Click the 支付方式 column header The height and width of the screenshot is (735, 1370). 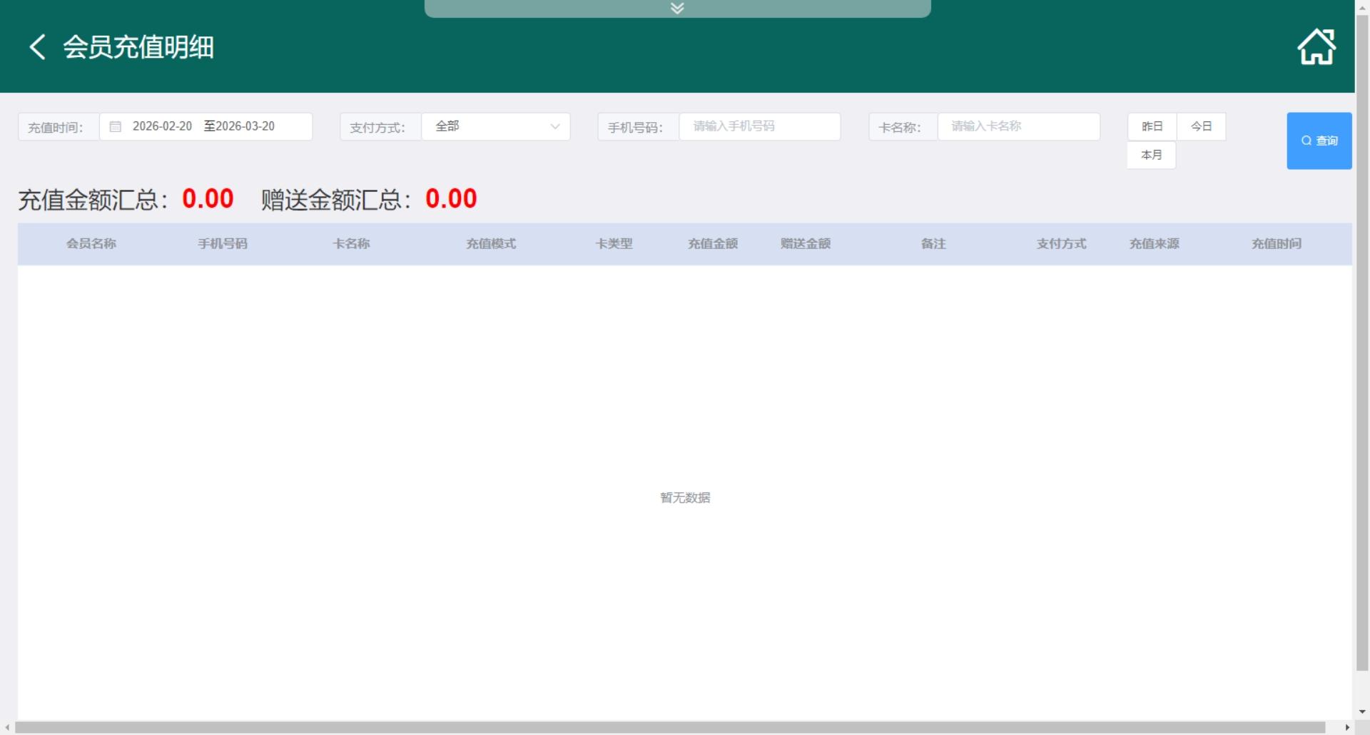point(1062,244)
